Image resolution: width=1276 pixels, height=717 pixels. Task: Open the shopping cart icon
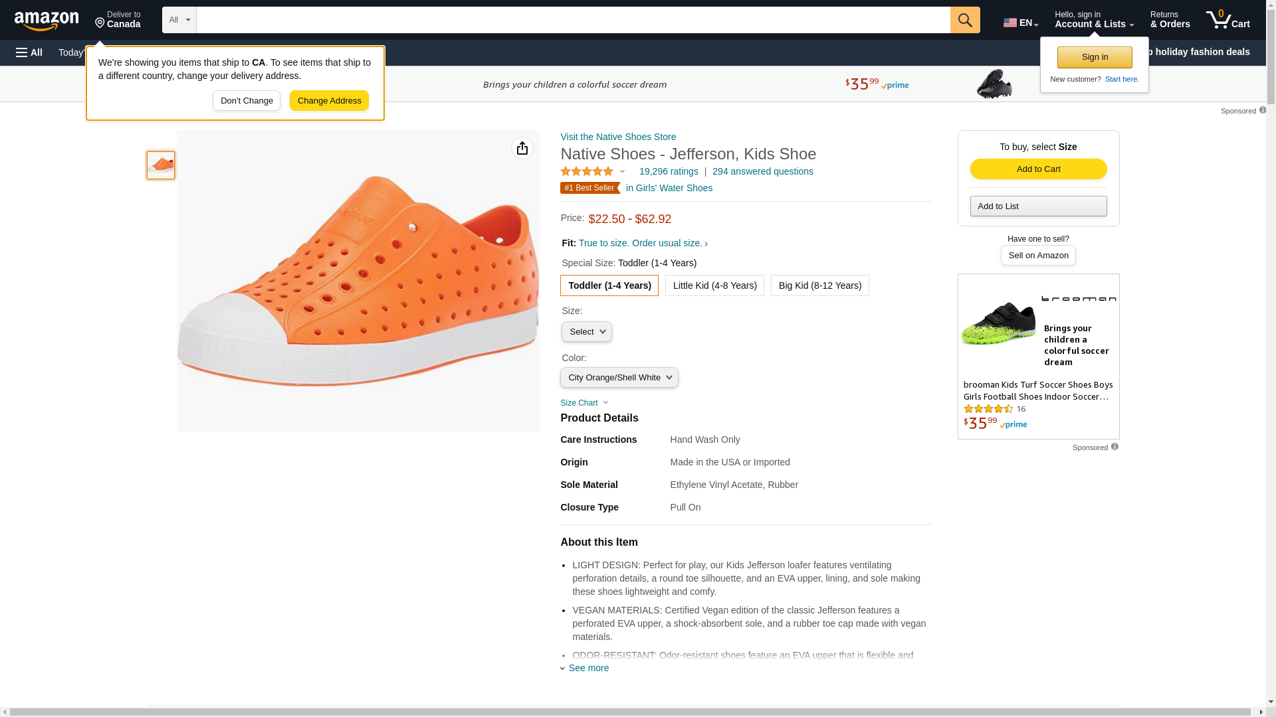1227,20
